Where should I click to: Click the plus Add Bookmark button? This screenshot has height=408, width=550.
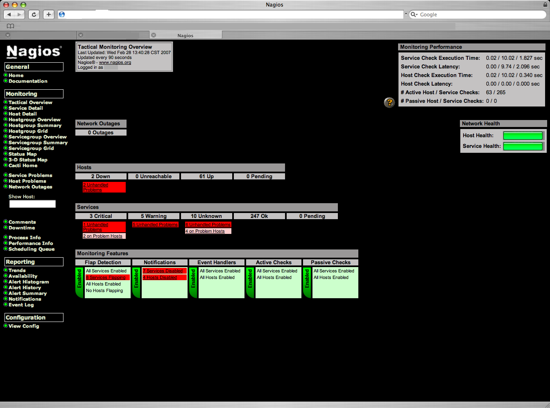pyautogui.click(x=49, y=14)
